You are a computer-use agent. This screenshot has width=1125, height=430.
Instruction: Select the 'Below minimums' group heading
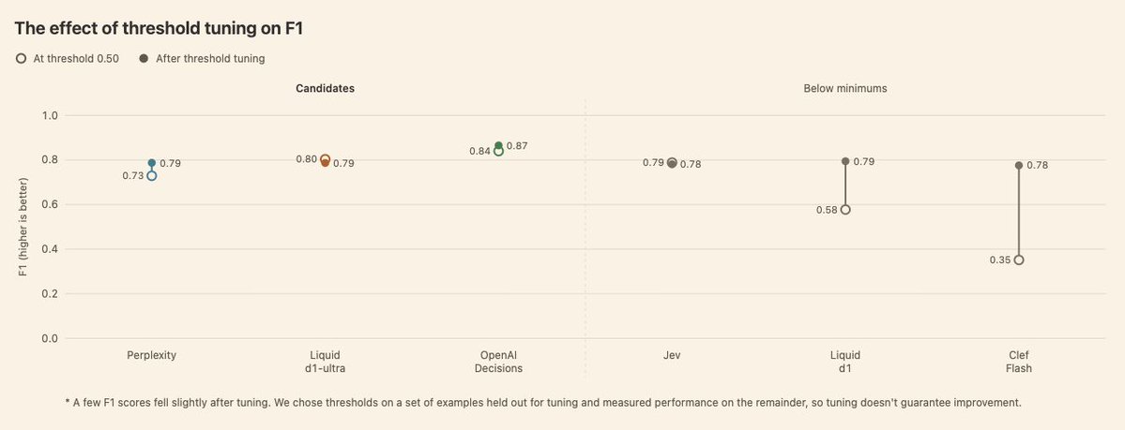pyautogui.click(x=845, y=88)
